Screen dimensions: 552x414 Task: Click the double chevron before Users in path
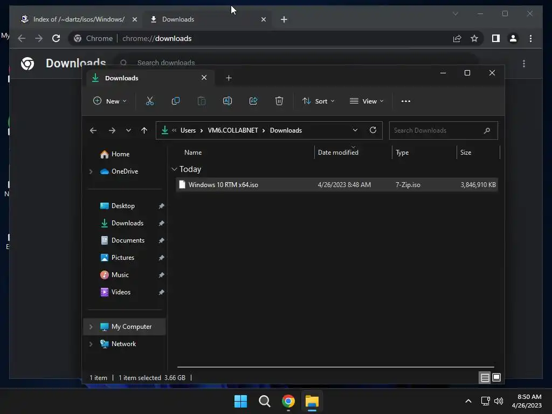click(174, 130)
